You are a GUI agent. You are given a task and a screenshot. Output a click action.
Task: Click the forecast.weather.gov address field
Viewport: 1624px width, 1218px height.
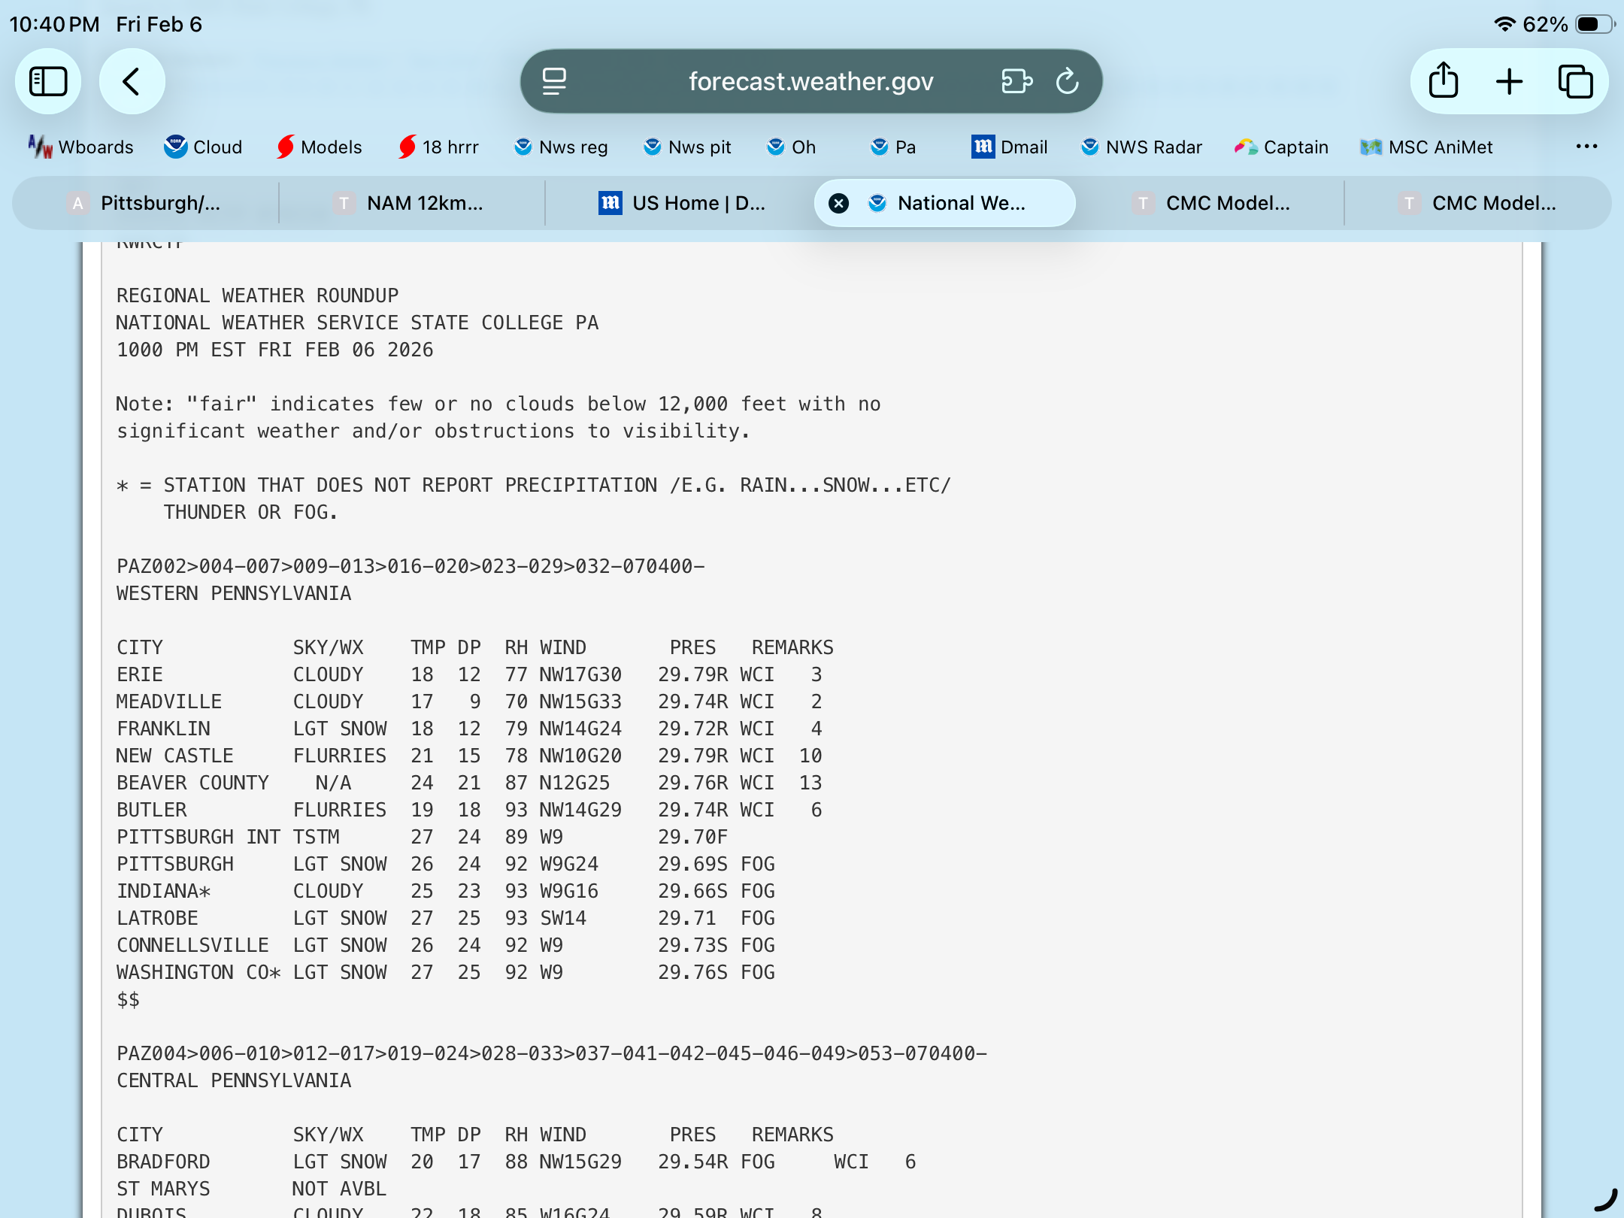(x=810, y=81)
